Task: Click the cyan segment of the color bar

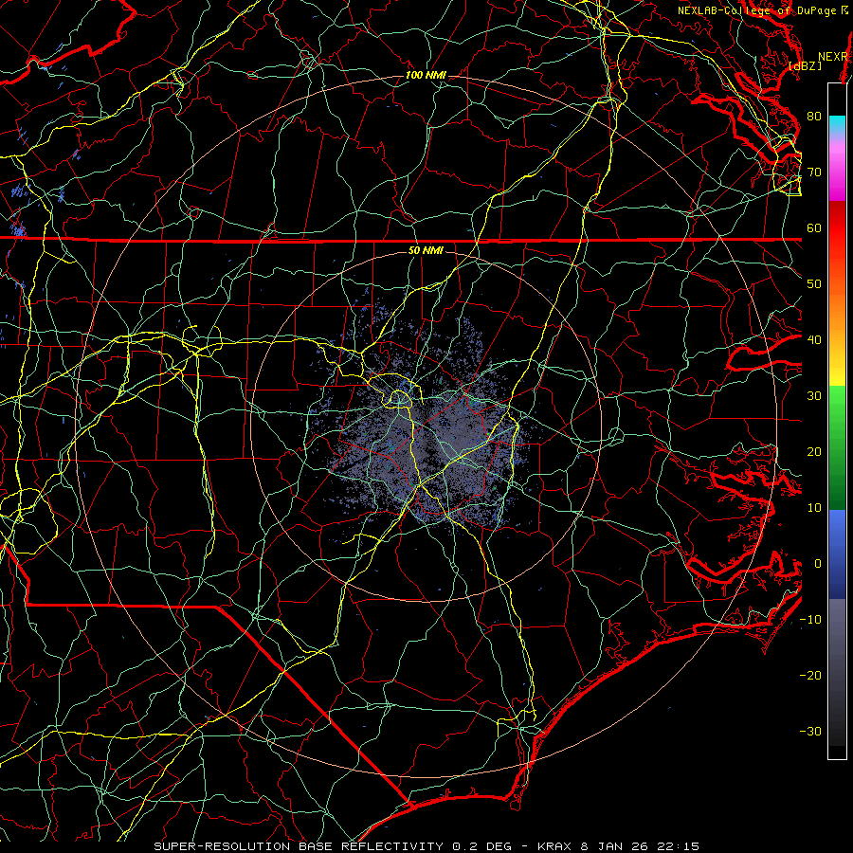Action: click(x=837, y=122)
